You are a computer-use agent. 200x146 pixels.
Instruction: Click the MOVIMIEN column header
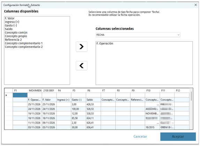(x=34, y=90)
